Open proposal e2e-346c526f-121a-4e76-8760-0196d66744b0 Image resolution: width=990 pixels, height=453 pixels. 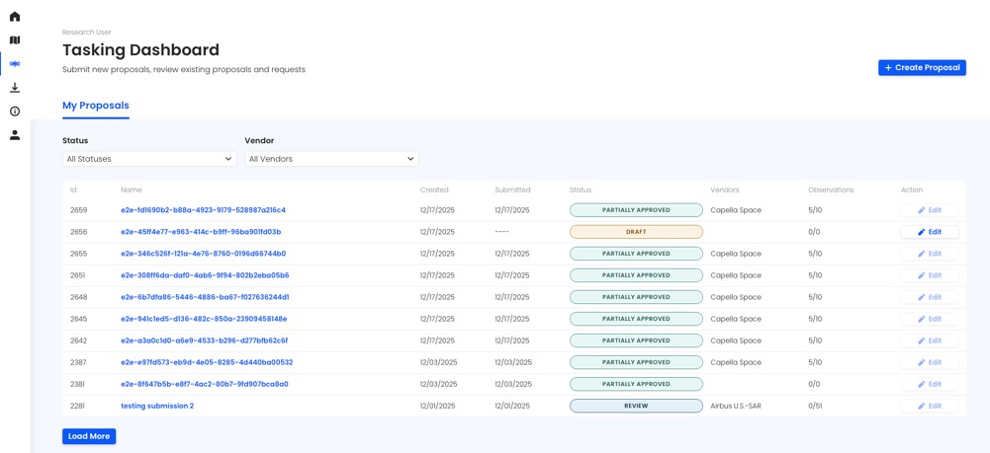204,254
